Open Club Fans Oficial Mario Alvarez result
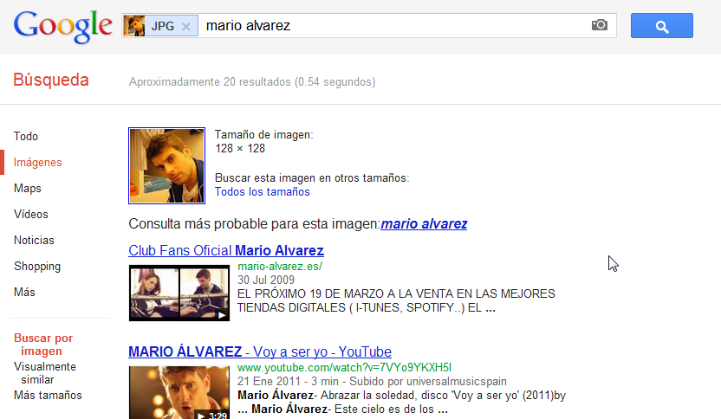 [x=226, y=250]
